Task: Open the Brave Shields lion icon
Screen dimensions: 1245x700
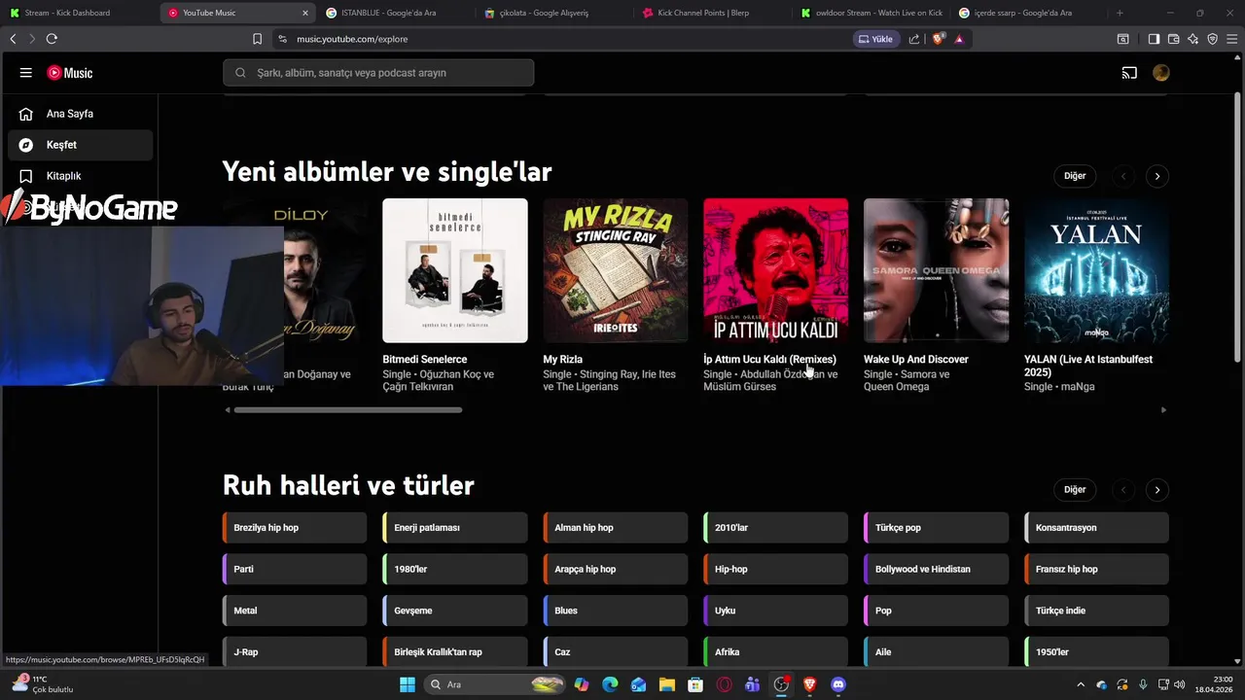Action: (939, 39)
